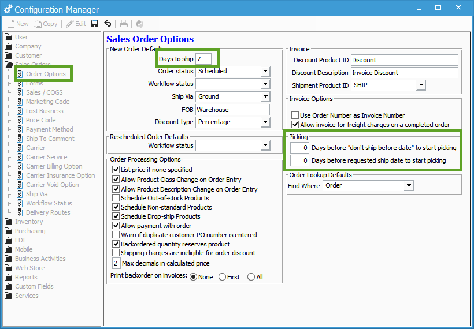Screen dimensions: 474x329
Task: Click the Configuration Manager gear title icon
Action: (x=8, y=9)
